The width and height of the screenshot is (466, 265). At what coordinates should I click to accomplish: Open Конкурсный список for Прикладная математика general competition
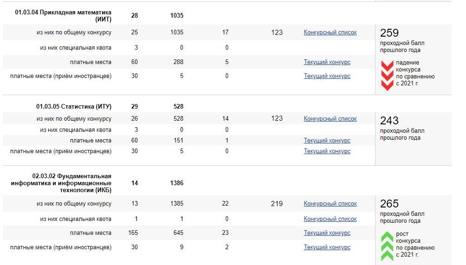[330, 32]
